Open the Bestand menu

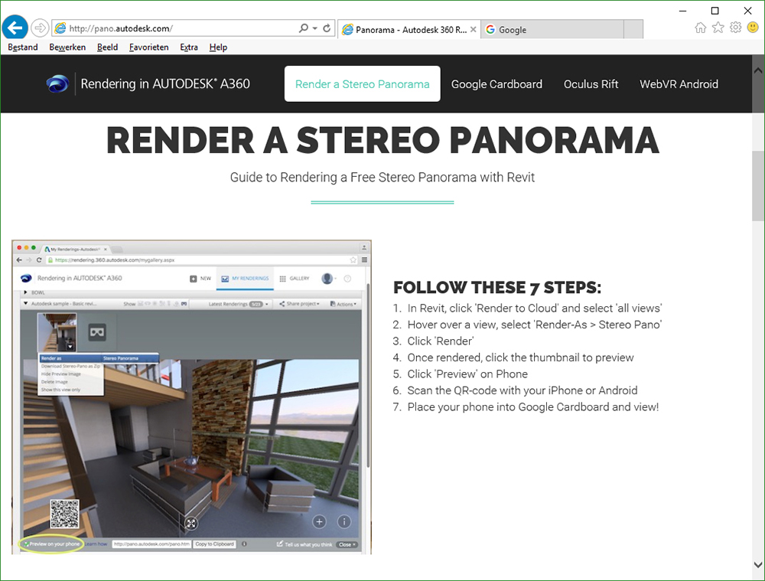[x=23, y=47]
